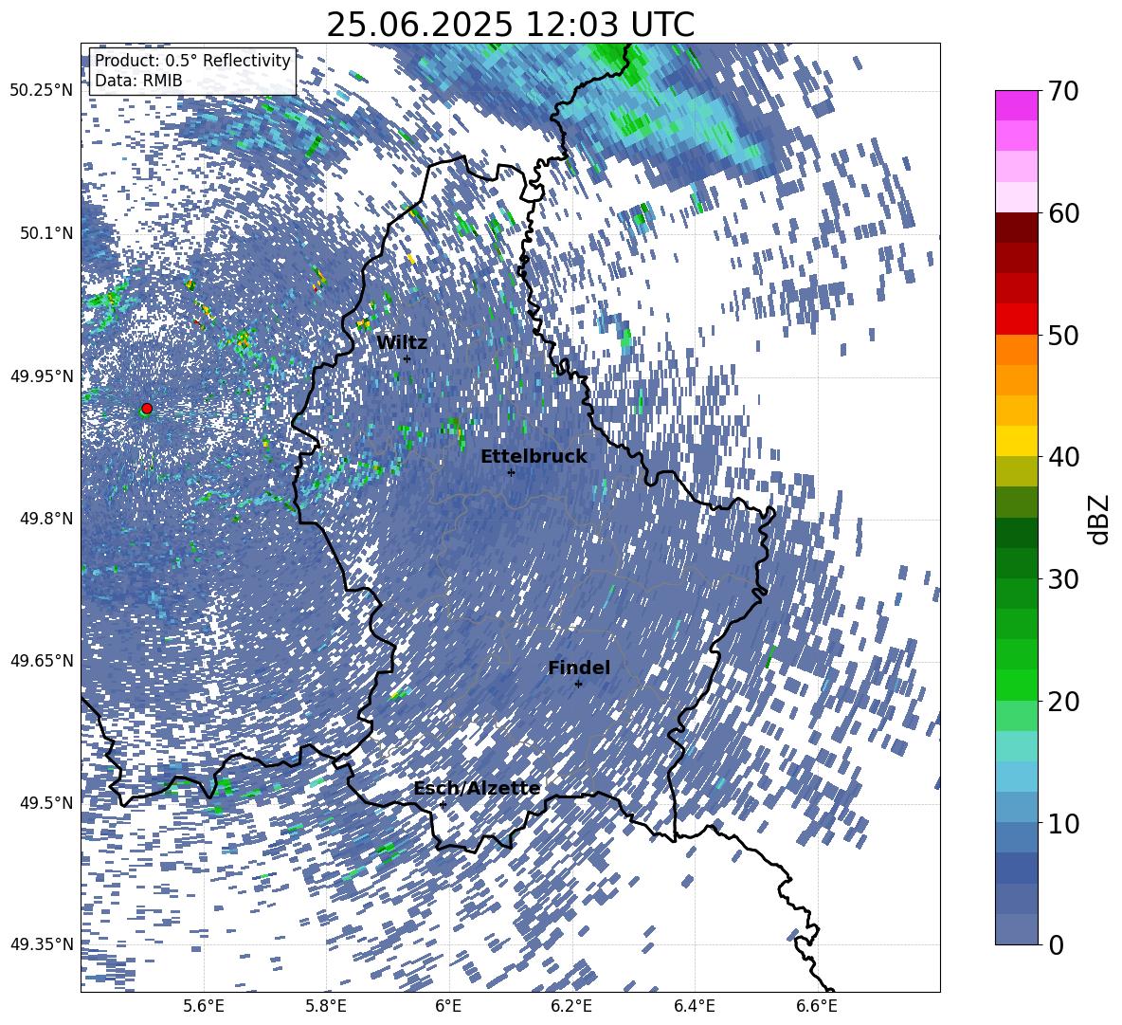The image size is (1122, 1025).
Task: Select the Ettelbruck city label
Action: coord(534,457)
